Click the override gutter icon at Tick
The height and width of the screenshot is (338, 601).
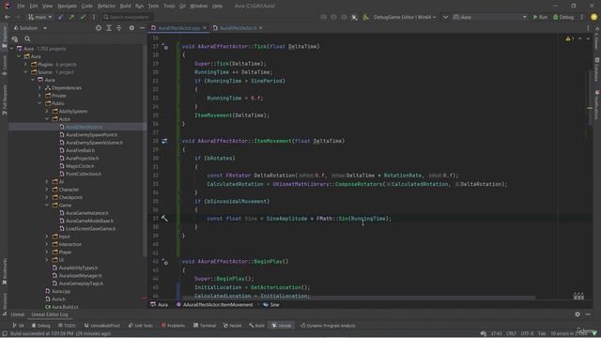[164, 47]
